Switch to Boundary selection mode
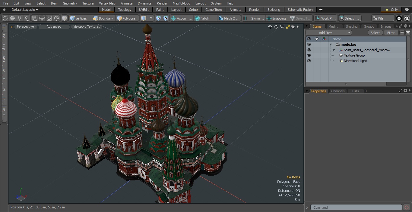 103,18
